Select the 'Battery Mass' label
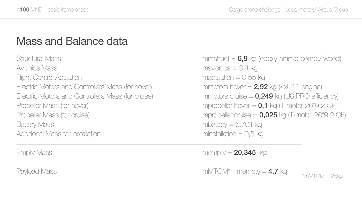This screenshot has height=203, width=362. 35,124
